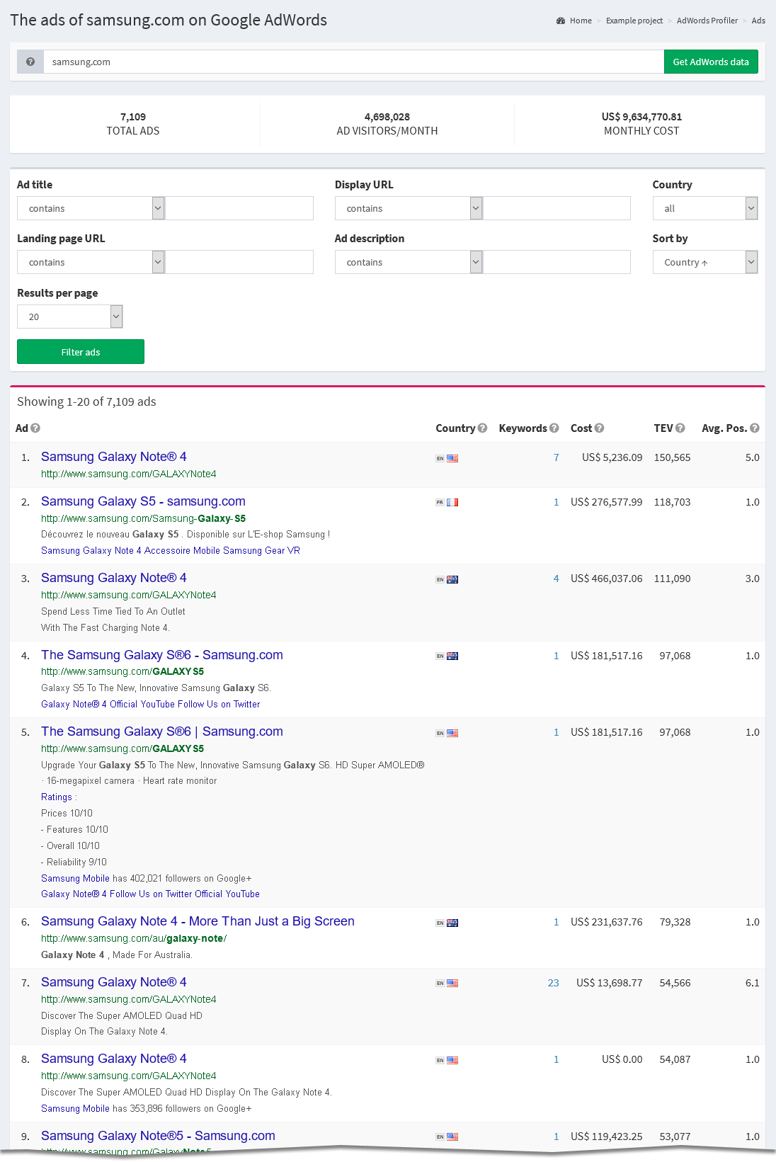Click the 7,109 total ads figure
Viewport: 776px width, 1162px height.
point(133,117)
